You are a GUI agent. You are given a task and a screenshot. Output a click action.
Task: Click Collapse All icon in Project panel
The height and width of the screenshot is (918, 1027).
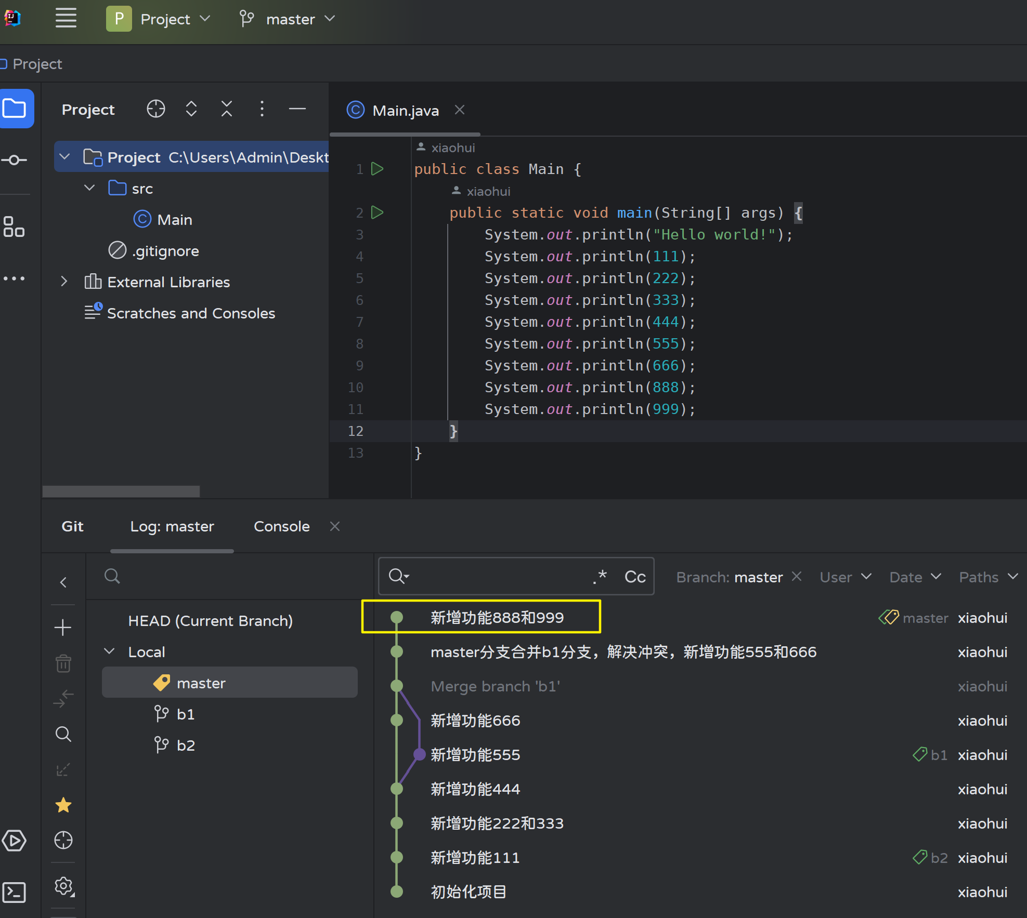click(226, 109)
